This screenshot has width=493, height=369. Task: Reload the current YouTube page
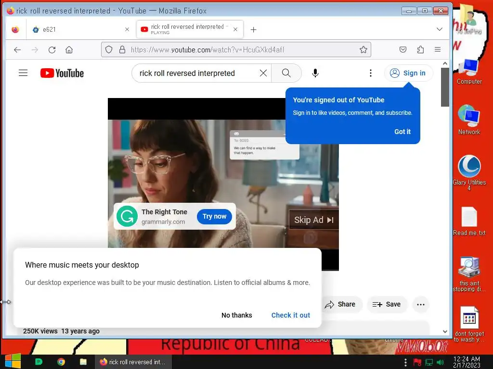pos(52,49)
